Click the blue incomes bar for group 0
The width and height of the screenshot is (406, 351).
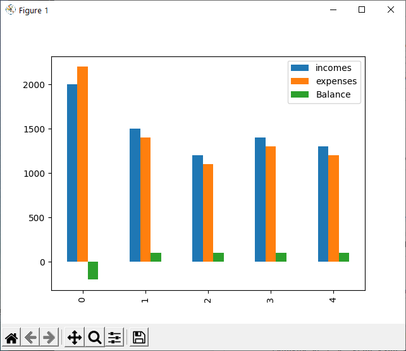point(72,173)
